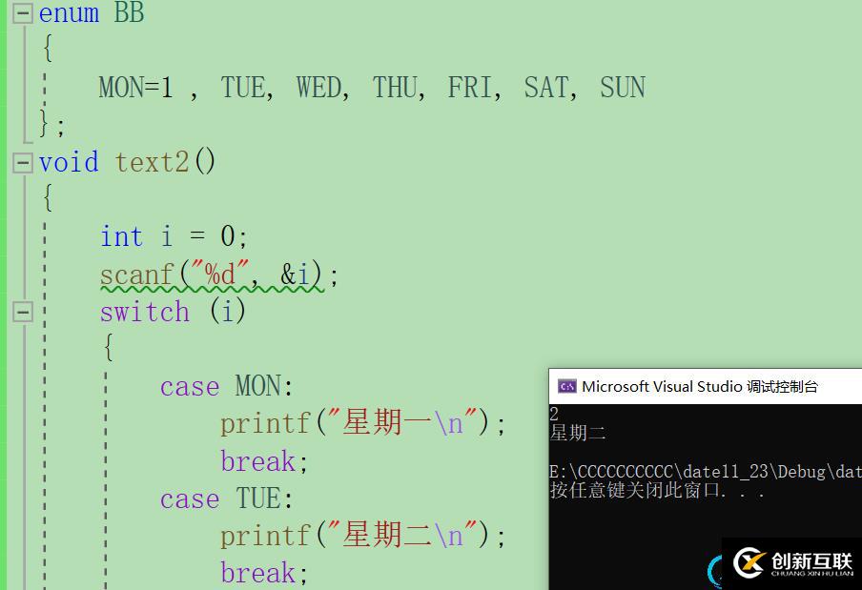Click the text2 function name
Image resolution: width=862 pixels, height=590 pixels.
[x=153, y=163]
